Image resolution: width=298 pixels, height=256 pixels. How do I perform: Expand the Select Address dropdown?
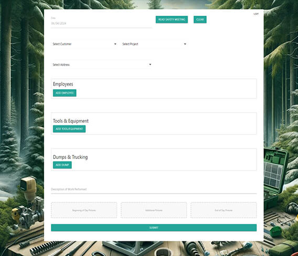click(x=101, y=65)
